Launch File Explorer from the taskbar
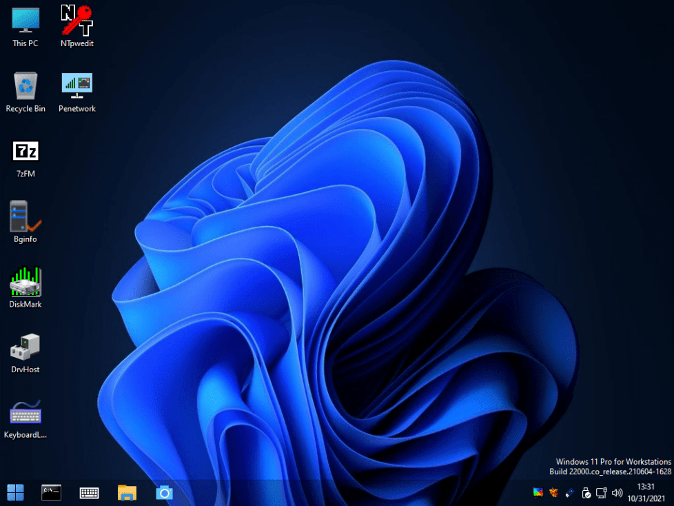The width and height of the screenshot is (674, 506). 126,492
